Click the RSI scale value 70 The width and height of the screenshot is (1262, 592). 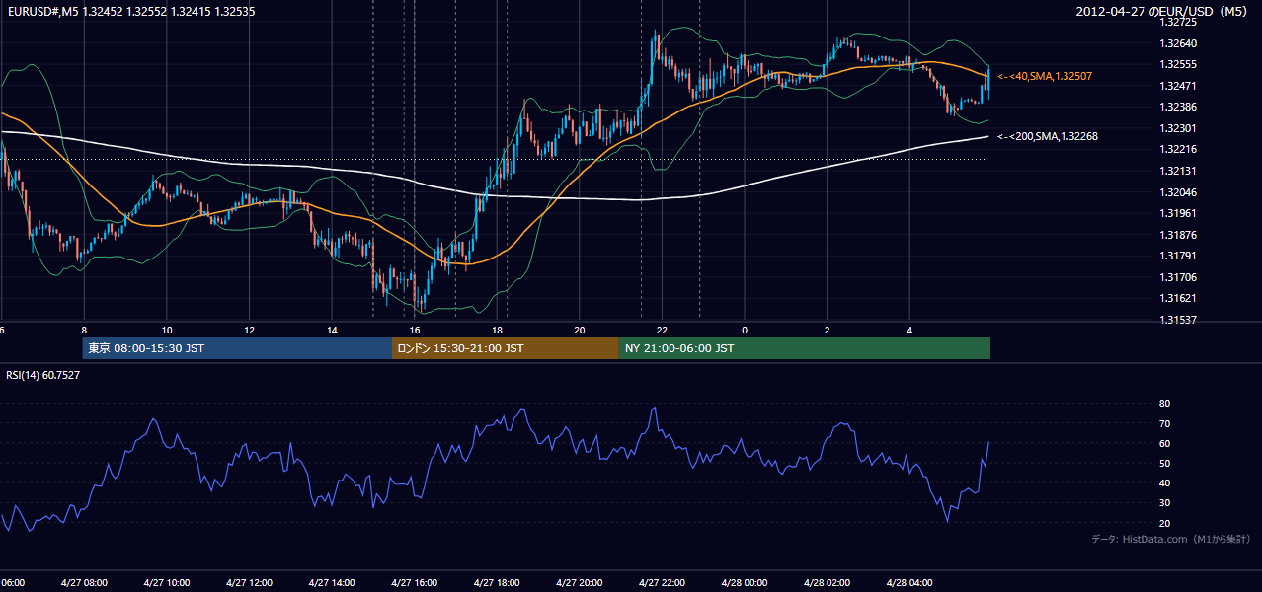click(x=1164, y=423)
